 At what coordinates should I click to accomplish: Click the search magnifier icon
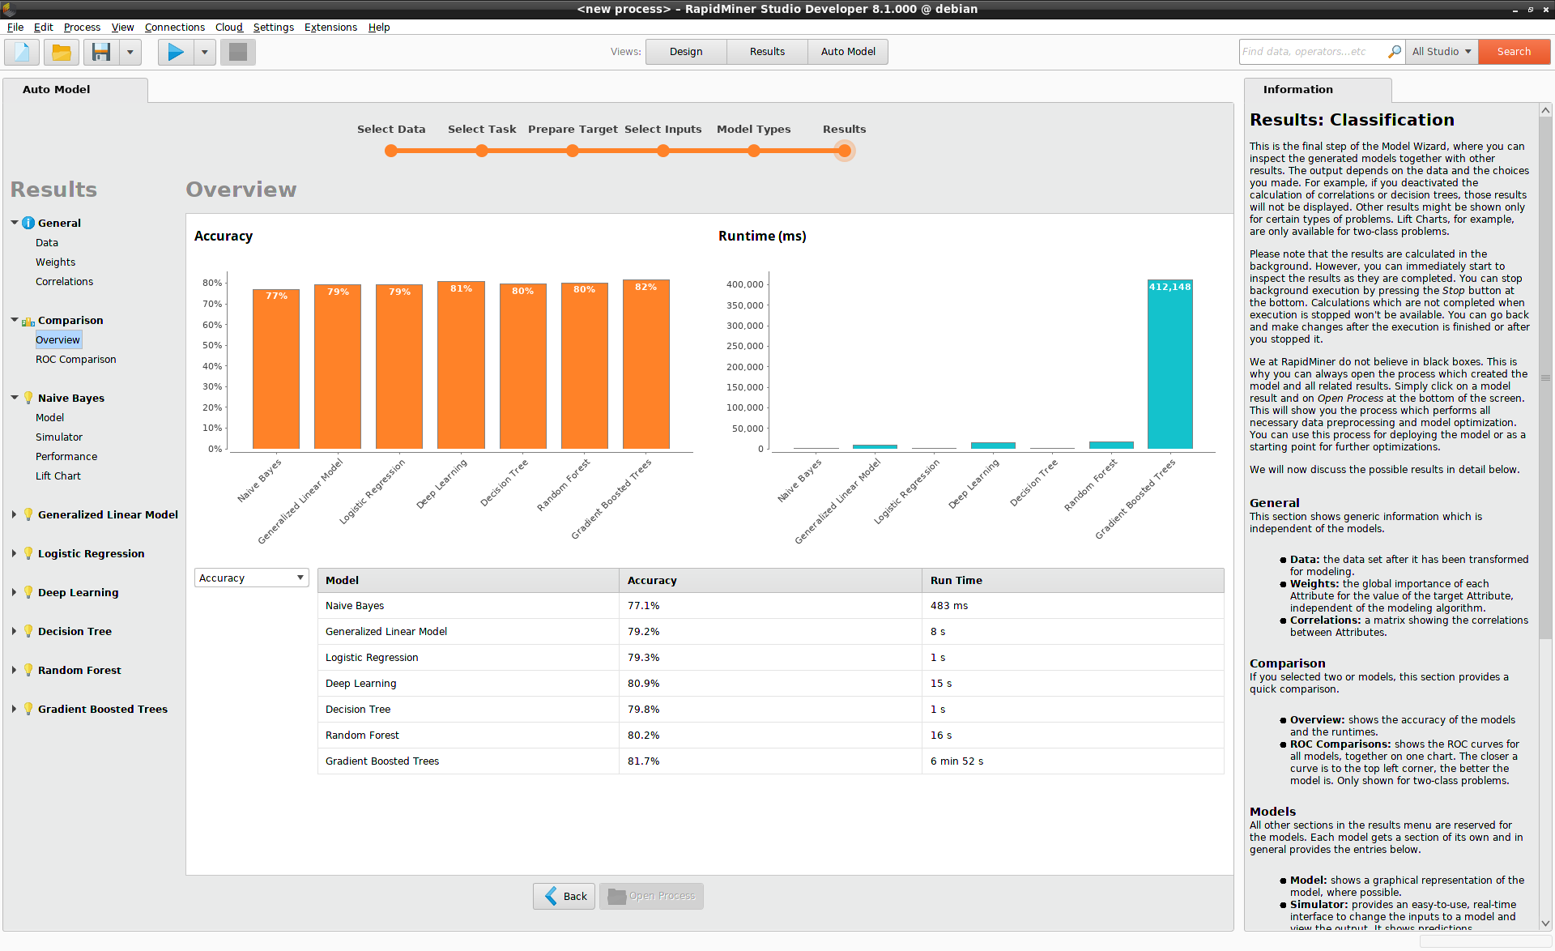[1394, 52]
